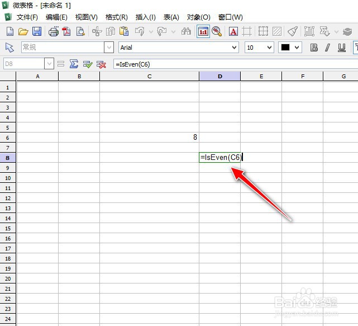The image size is (358, 326).
Task: Open the 对象(O) menu
Action: point(198,17)
